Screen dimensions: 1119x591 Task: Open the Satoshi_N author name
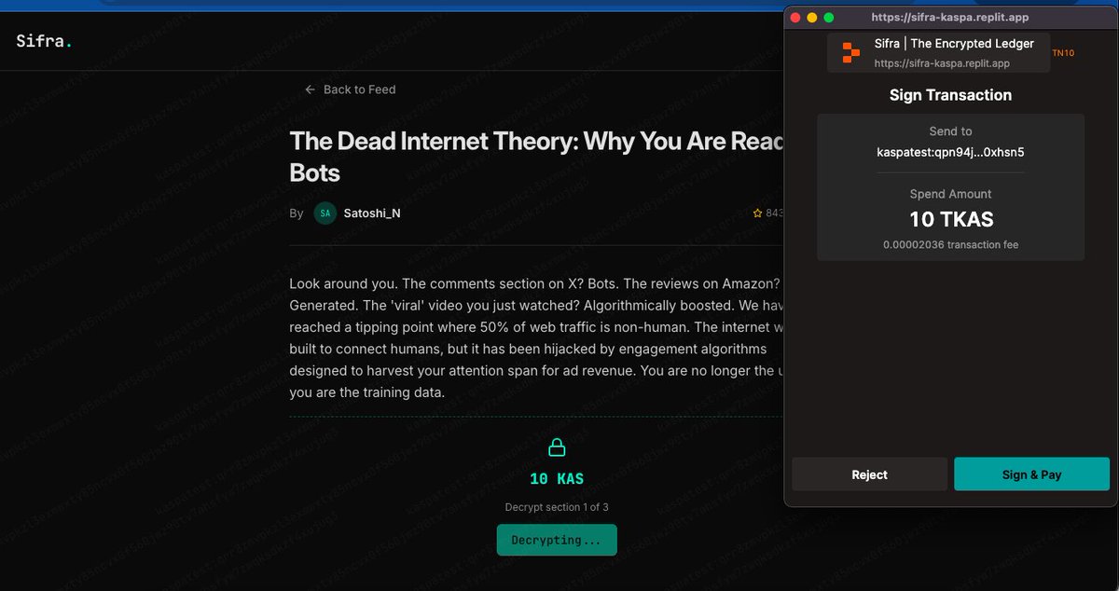372,213
